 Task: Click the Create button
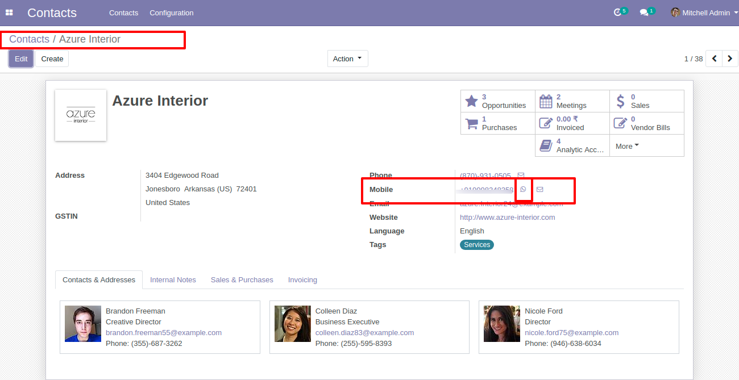pos(52,59)
